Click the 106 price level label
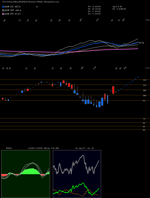Image resolution: width=150 pixels, height=198 pixels. point(144,90)
